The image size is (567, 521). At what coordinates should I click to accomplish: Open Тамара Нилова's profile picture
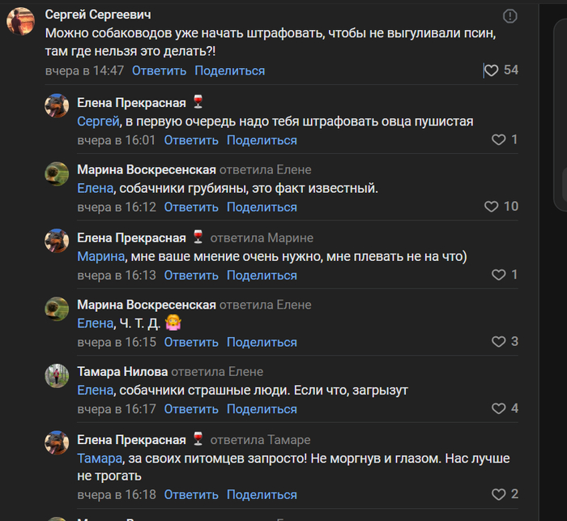pos(56,375)
